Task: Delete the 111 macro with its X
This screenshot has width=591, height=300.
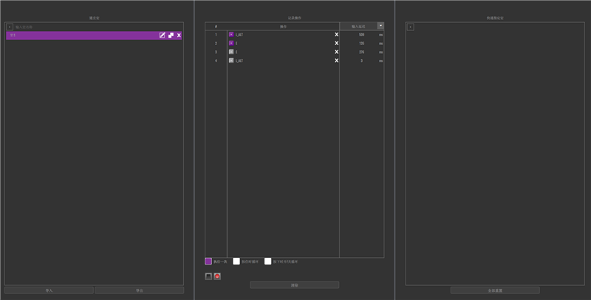Action: click(x=179, y=35)
